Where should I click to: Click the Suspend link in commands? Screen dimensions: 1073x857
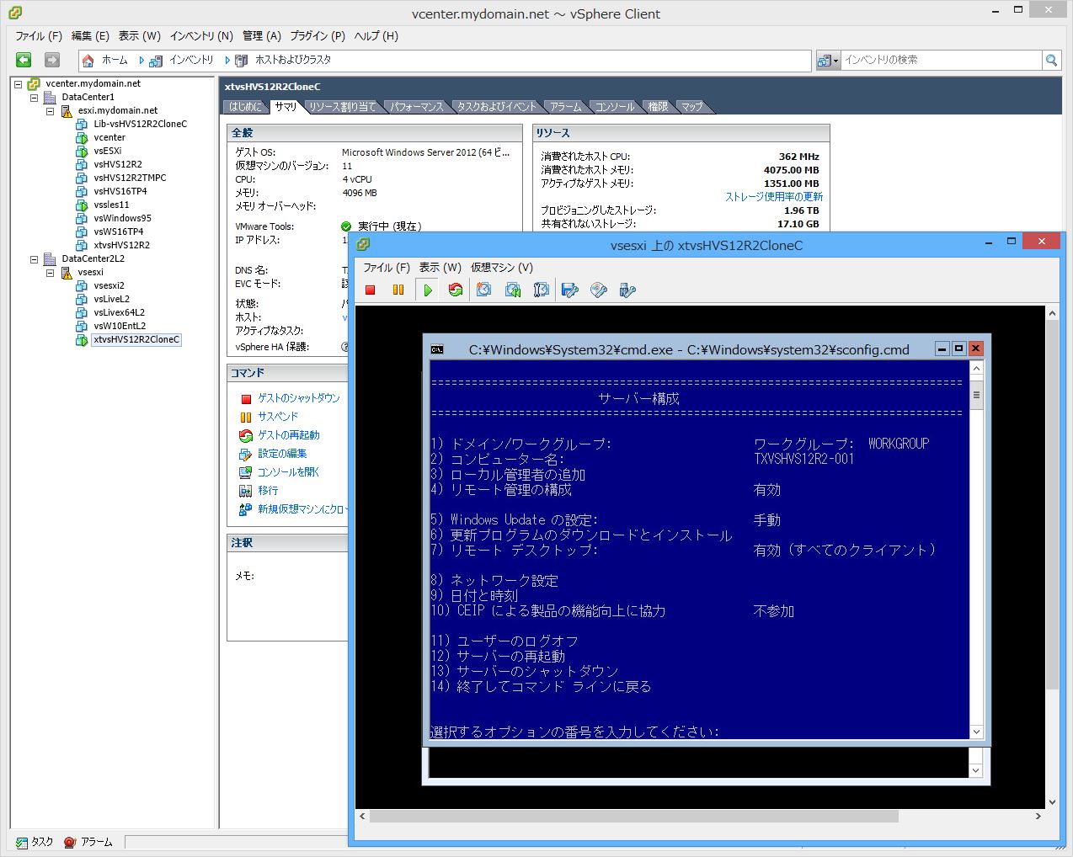pos(278,417)
